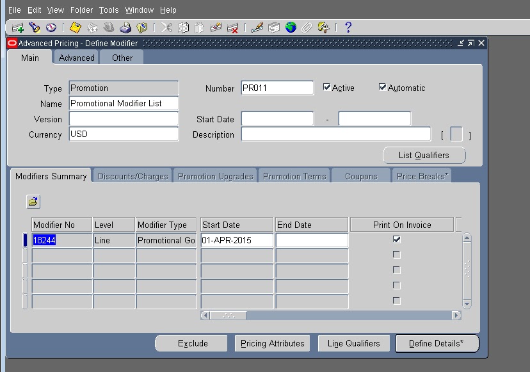Viewport: 530px width, 372px height.
Task: Switch to the Advanced tab
Action: coord(76,58)
